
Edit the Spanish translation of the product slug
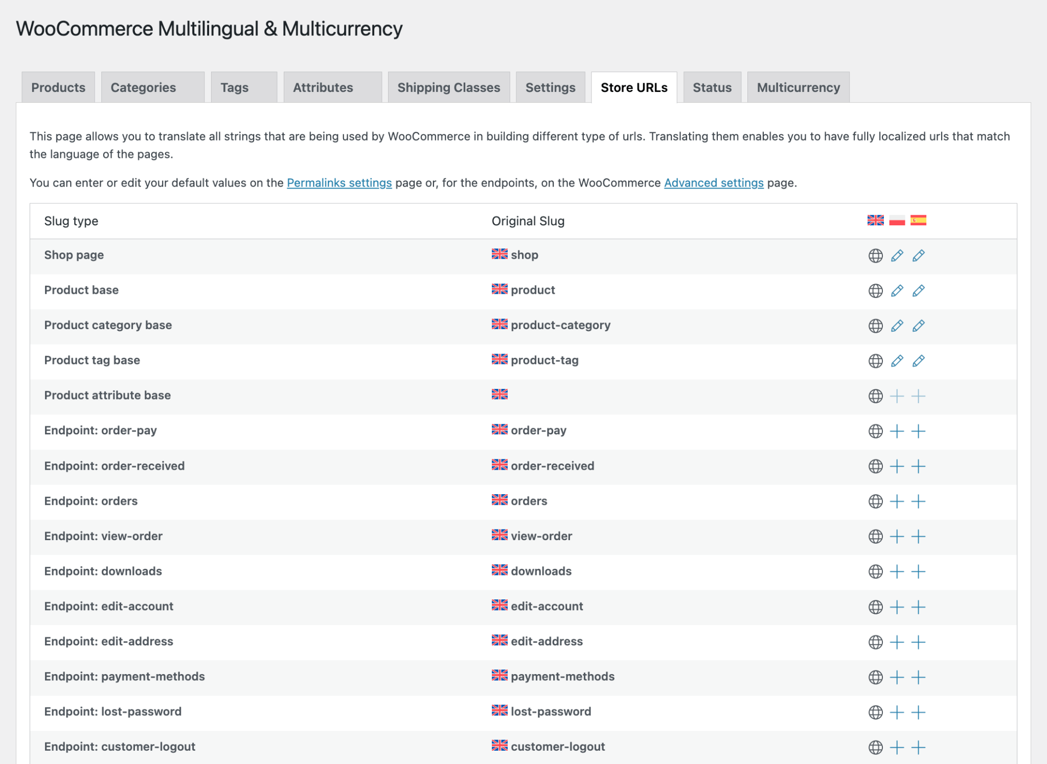click(918, 290)
